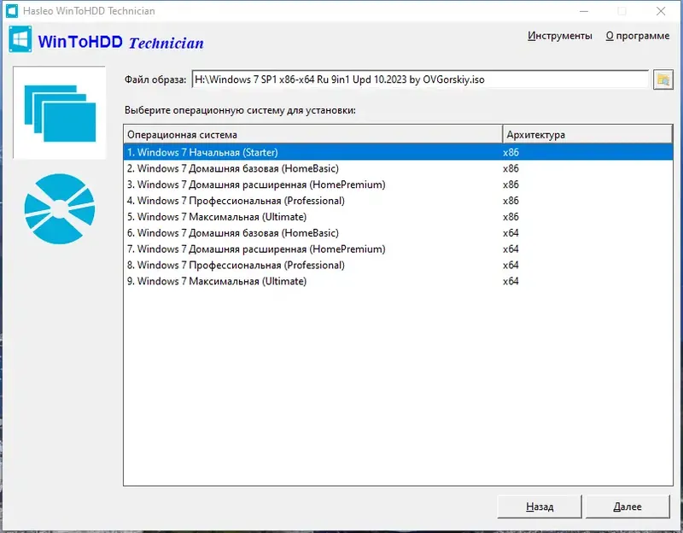
Task: Sort by Архитектура column header
Action: pos(587,135)
